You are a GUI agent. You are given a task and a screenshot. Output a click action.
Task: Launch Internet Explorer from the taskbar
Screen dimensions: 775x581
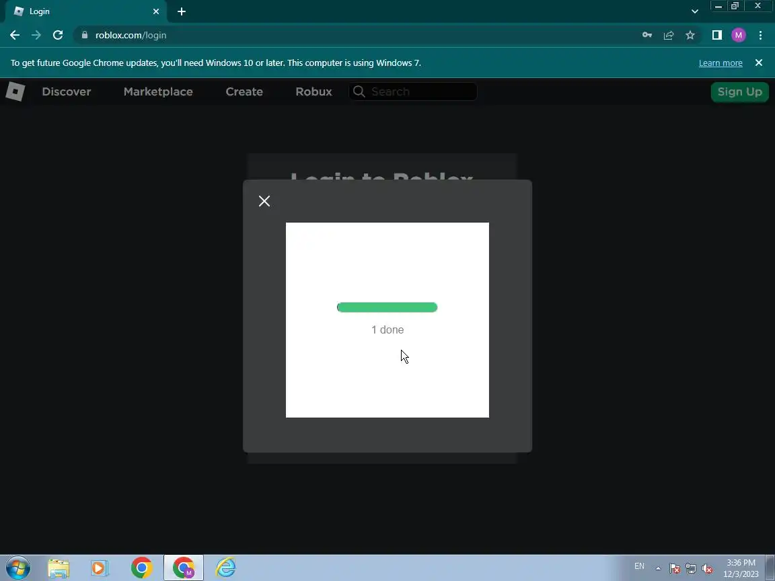(x=225, y=568)
